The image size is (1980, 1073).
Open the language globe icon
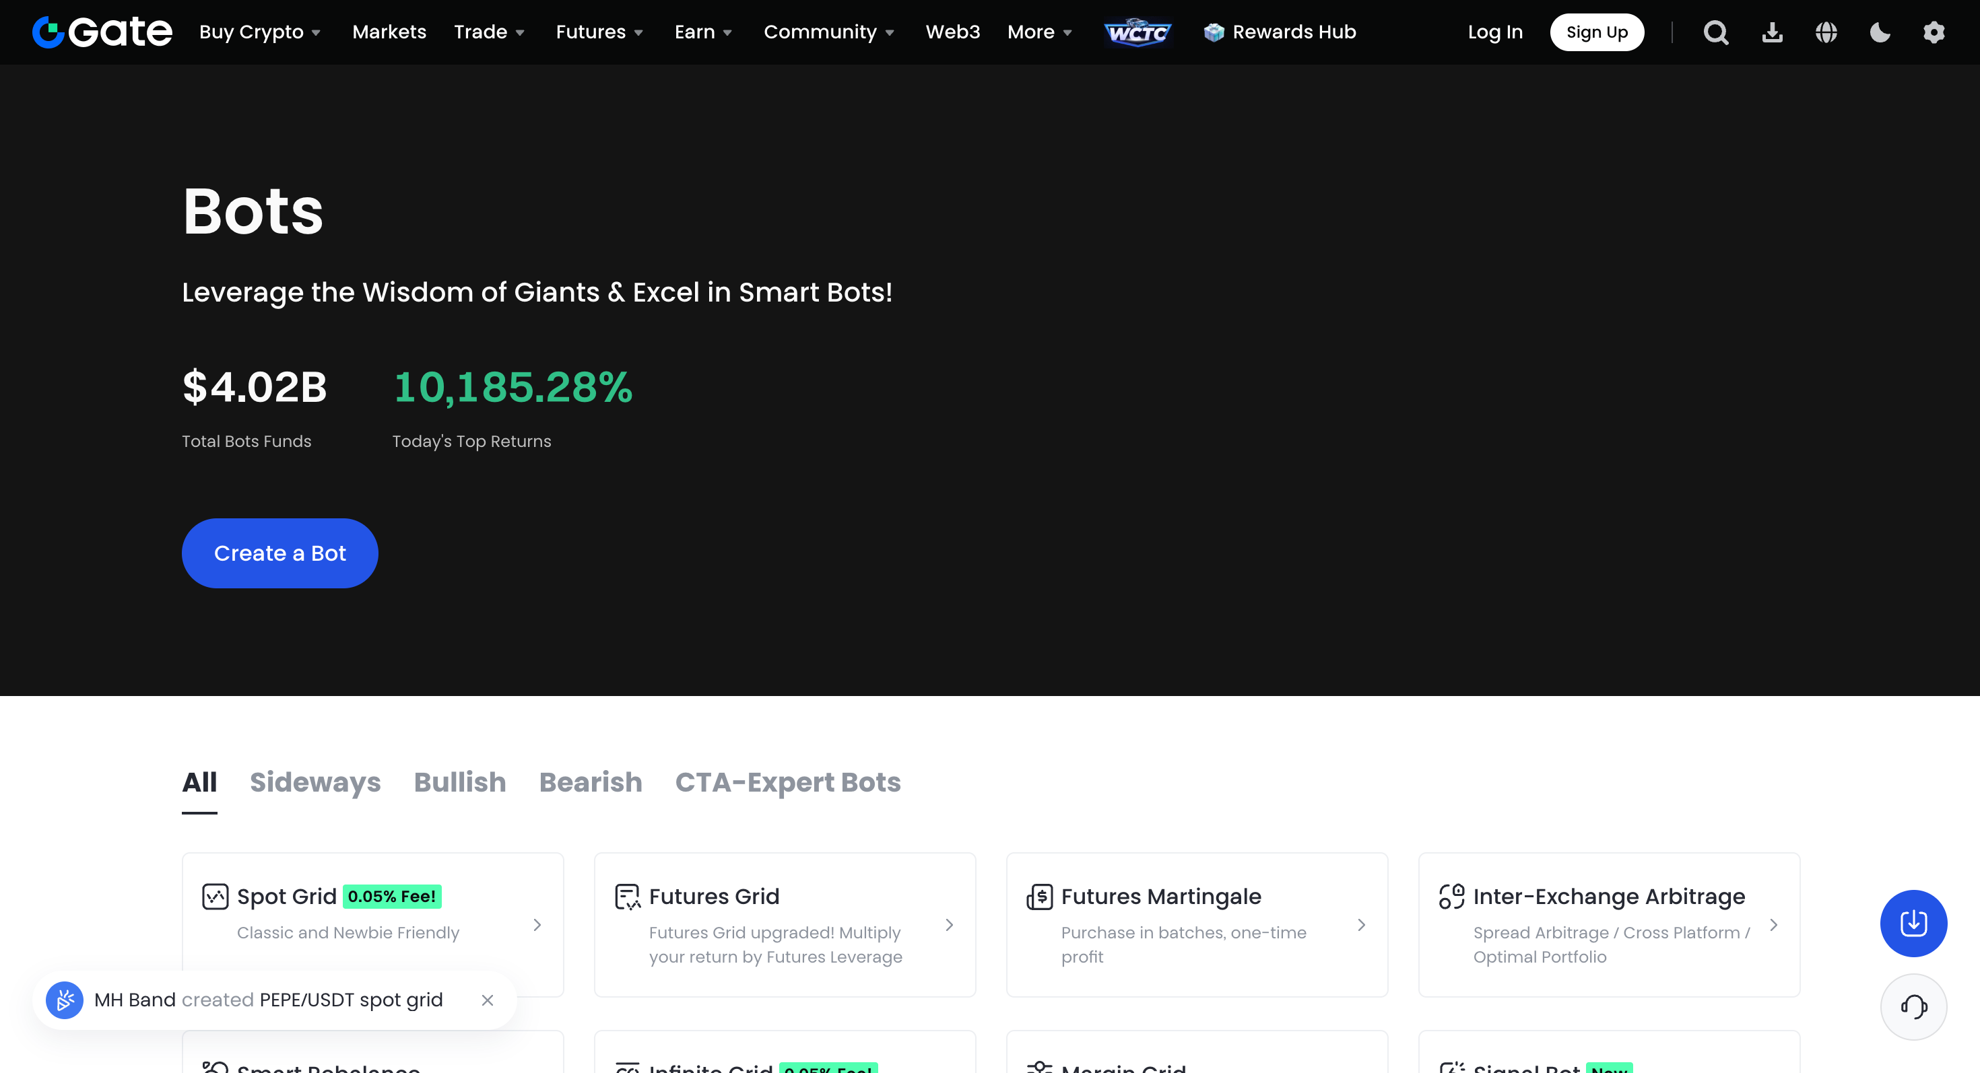(x=1826, y=32)
